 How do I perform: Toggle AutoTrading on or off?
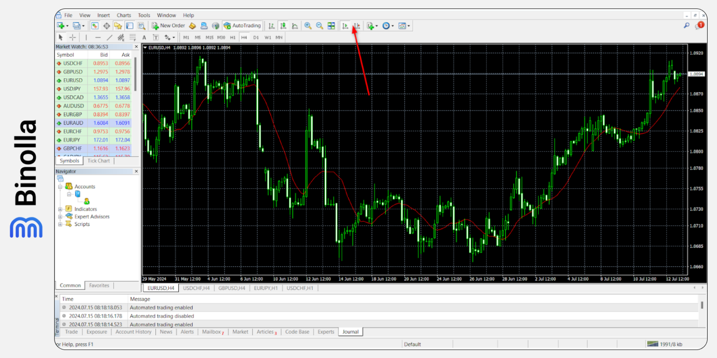[242, 26]
